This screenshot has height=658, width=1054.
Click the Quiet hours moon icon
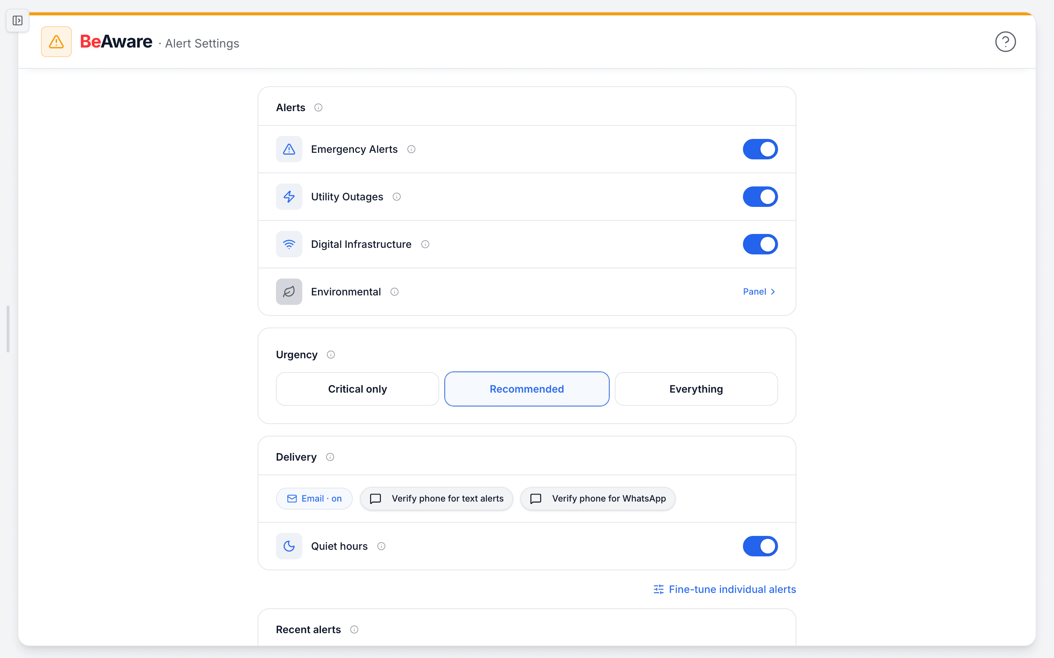[x=289, y=546]
